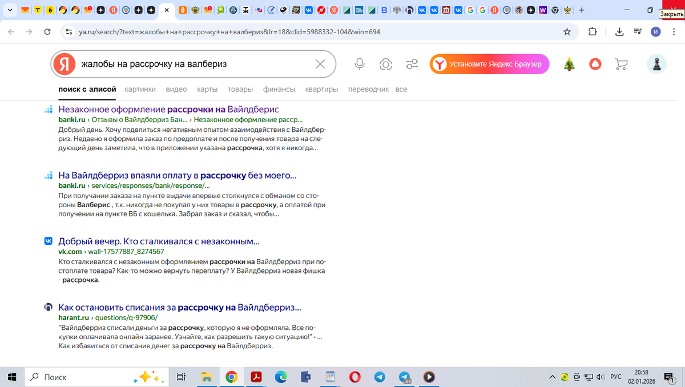685x387 pixels.
Task: View site information icon in address bar
Action: 68,32
